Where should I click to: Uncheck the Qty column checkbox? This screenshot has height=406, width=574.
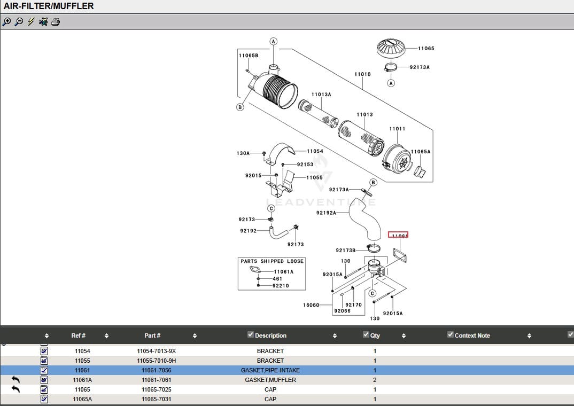click(x=366, y=335)
